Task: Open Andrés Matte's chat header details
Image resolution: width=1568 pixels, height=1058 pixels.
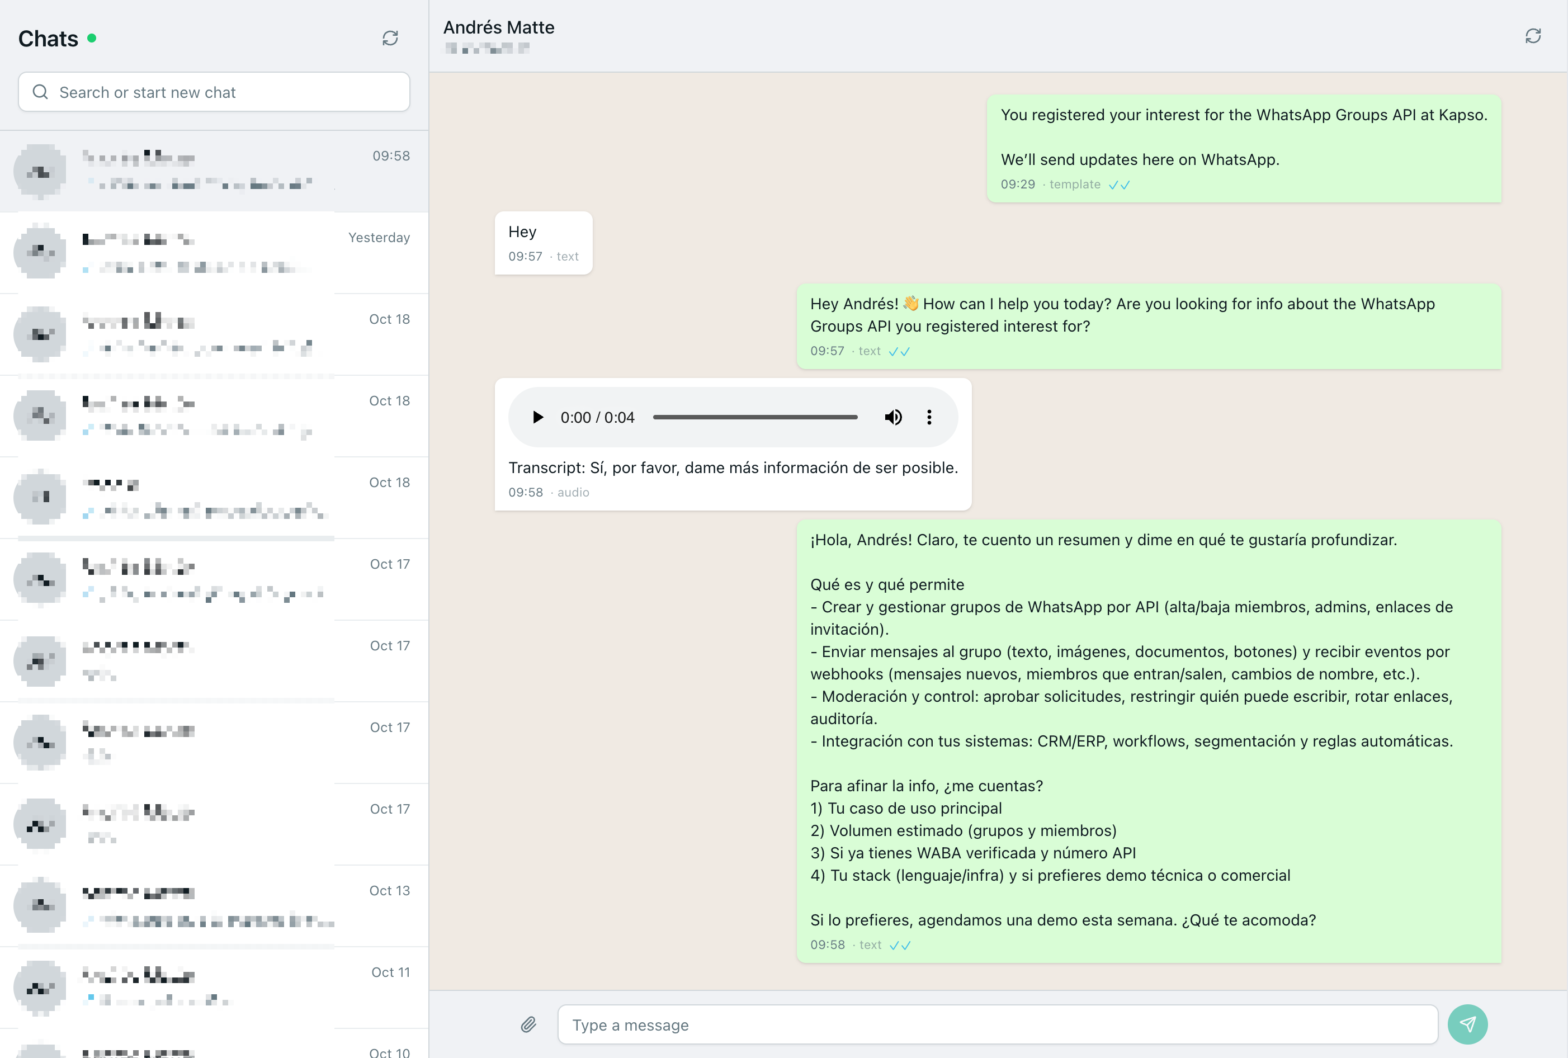Action: click(x=499, y=27)
